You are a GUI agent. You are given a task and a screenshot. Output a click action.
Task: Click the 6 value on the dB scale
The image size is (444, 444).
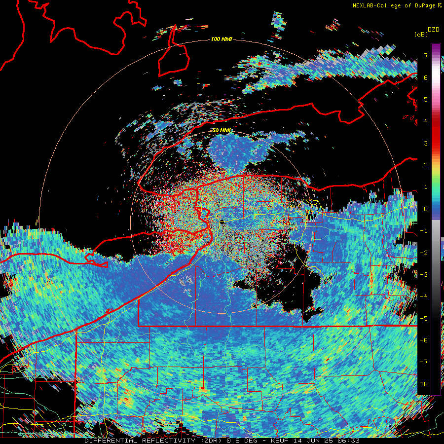pyautogui.click(x=426, y=77)
